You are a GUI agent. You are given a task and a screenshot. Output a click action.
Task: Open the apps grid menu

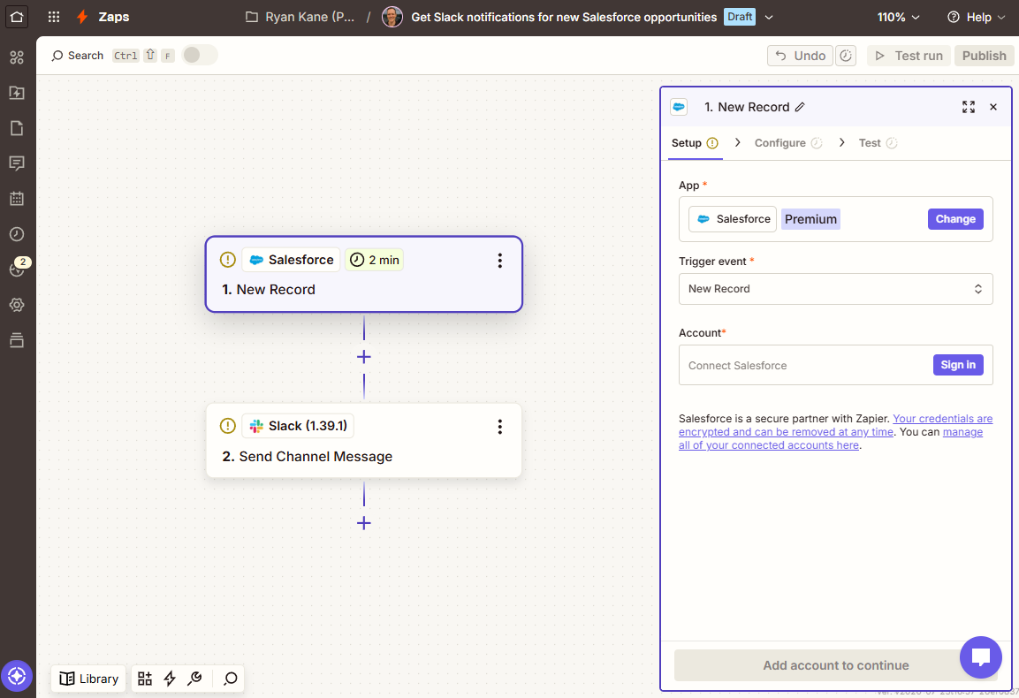(x=54, y=17)
